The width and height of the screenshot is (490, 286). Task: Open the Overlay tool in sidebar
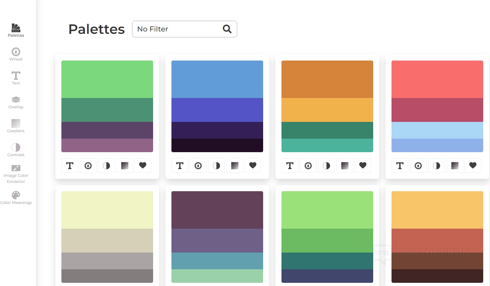(x=16, y=102)
